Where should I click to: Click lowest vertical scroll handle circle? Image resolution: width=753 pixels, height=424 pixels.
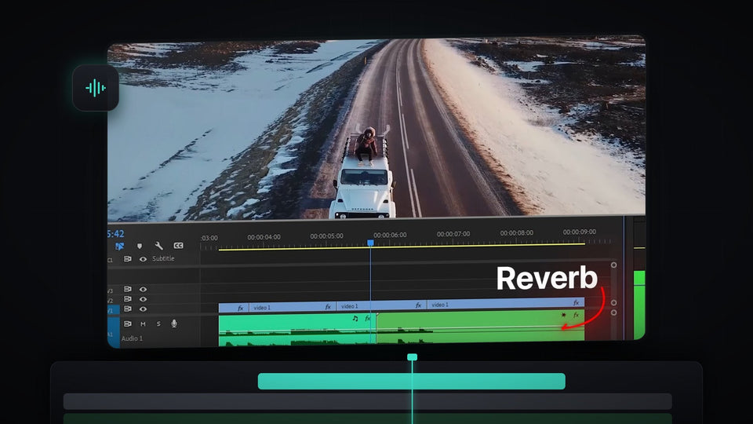613,313
